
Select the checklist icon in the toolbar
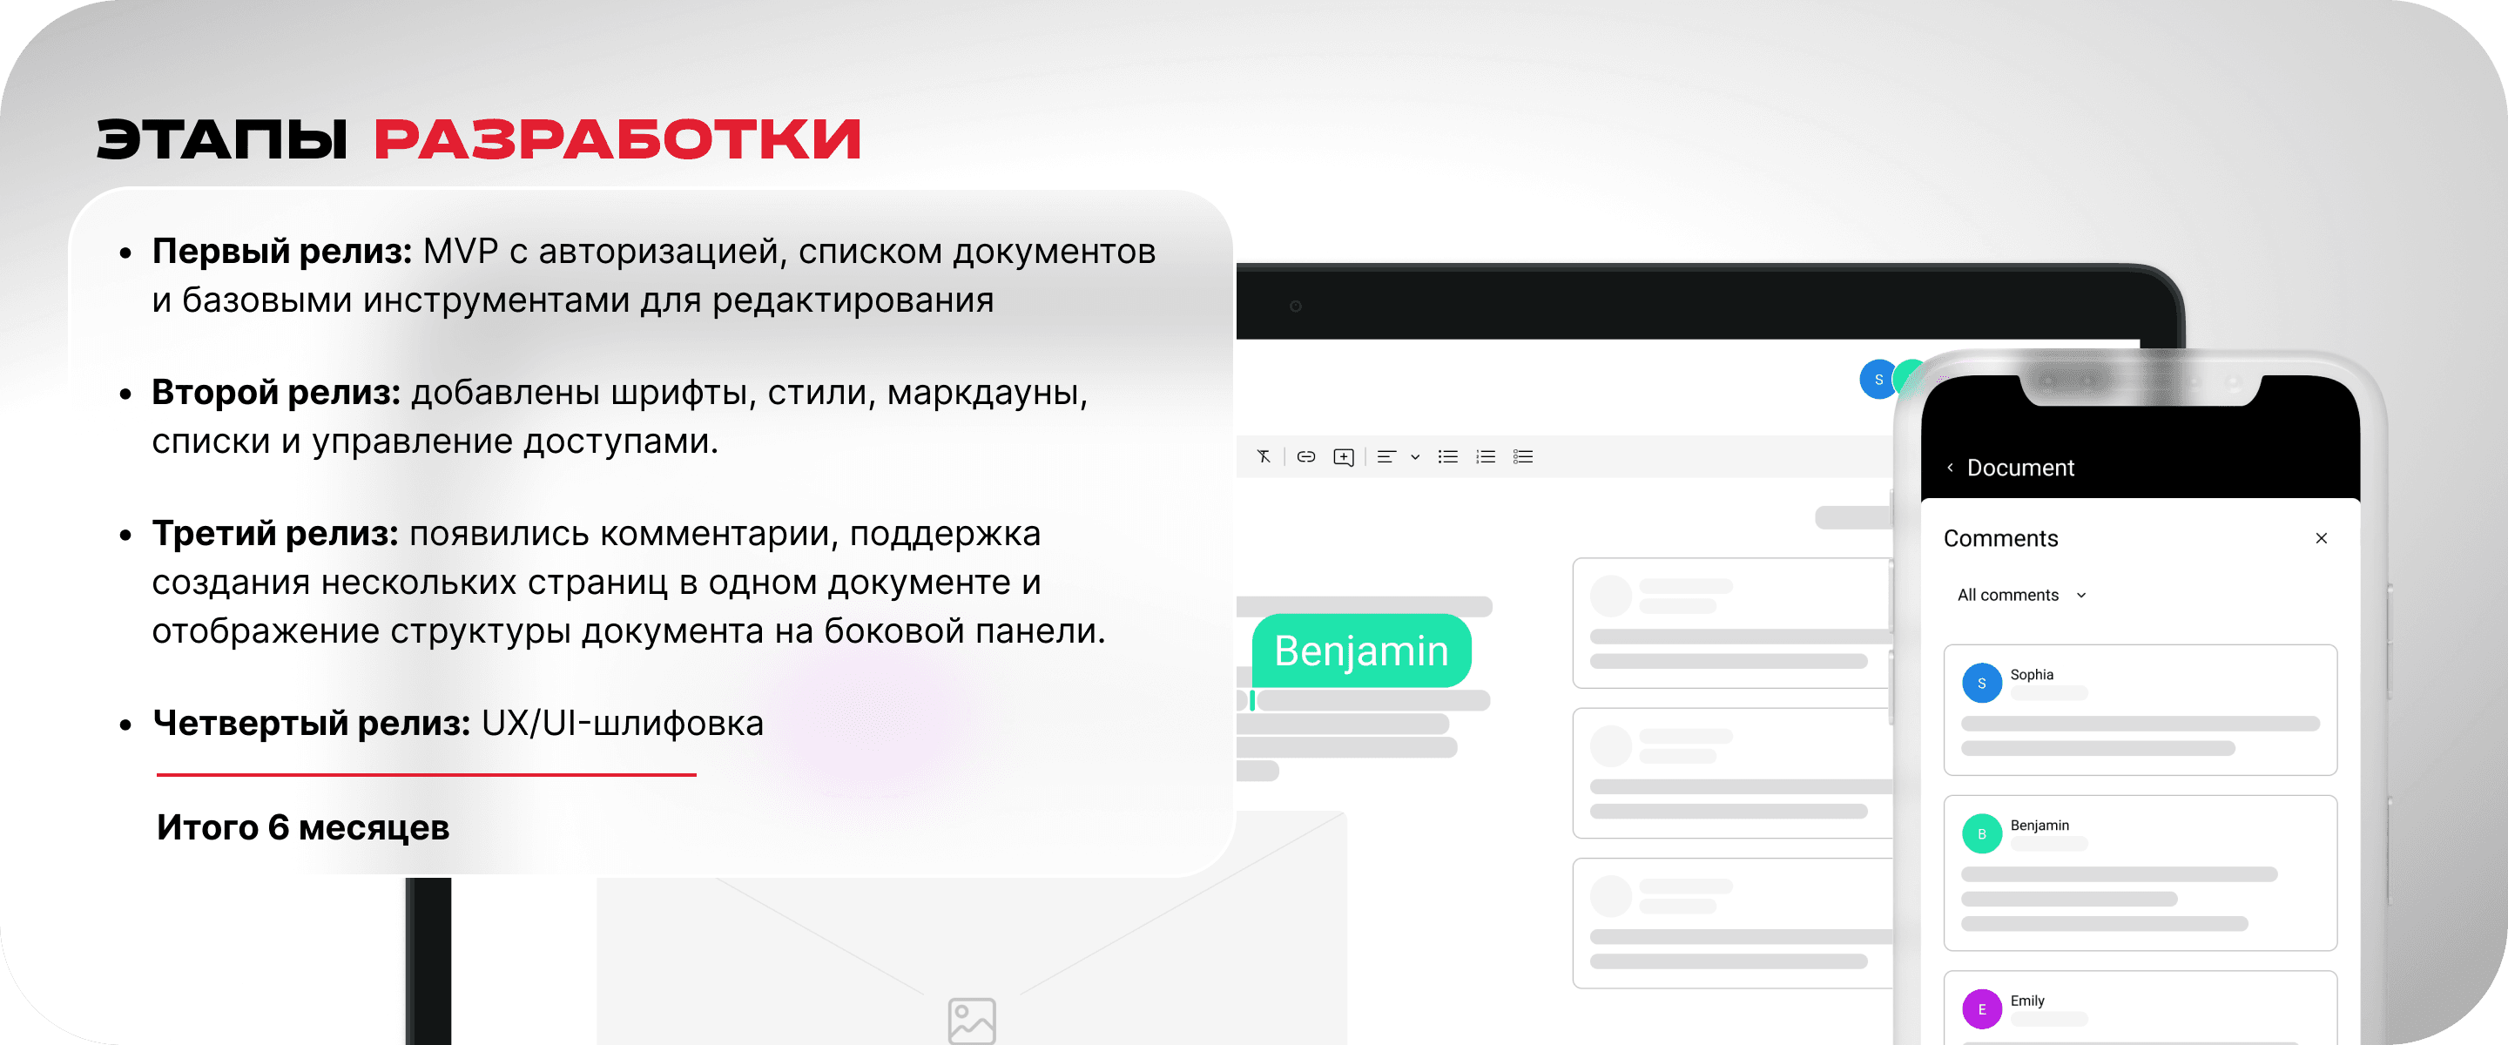tap(1524, 457)
